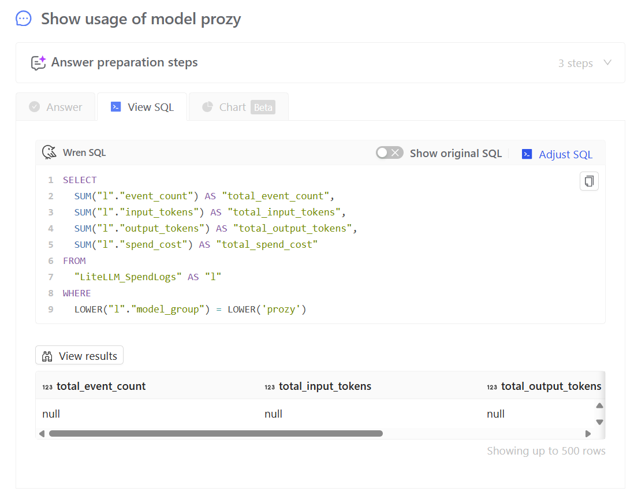Open the Adjust SQL link

click(565, 154)
